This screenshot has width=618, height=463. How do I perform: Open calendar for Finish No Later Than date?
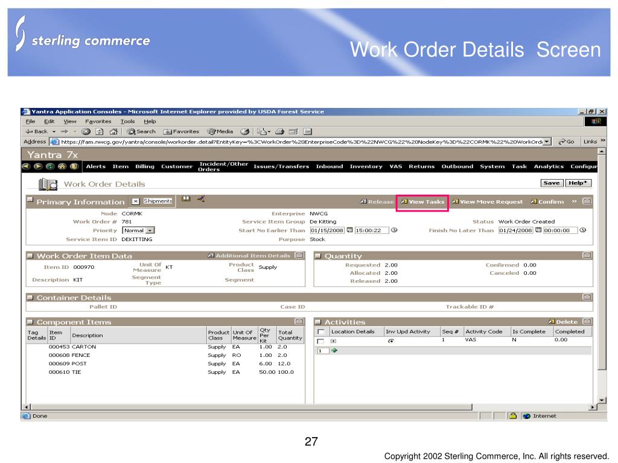coord(538,230)
